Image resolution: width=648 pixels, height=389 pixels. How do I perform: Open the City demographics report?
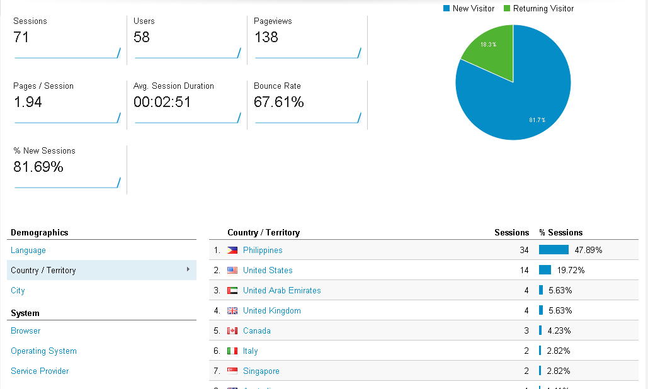[18, 290]
